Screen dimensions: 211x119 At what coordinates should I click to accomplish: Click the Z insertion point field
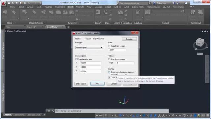pos(91,71)
